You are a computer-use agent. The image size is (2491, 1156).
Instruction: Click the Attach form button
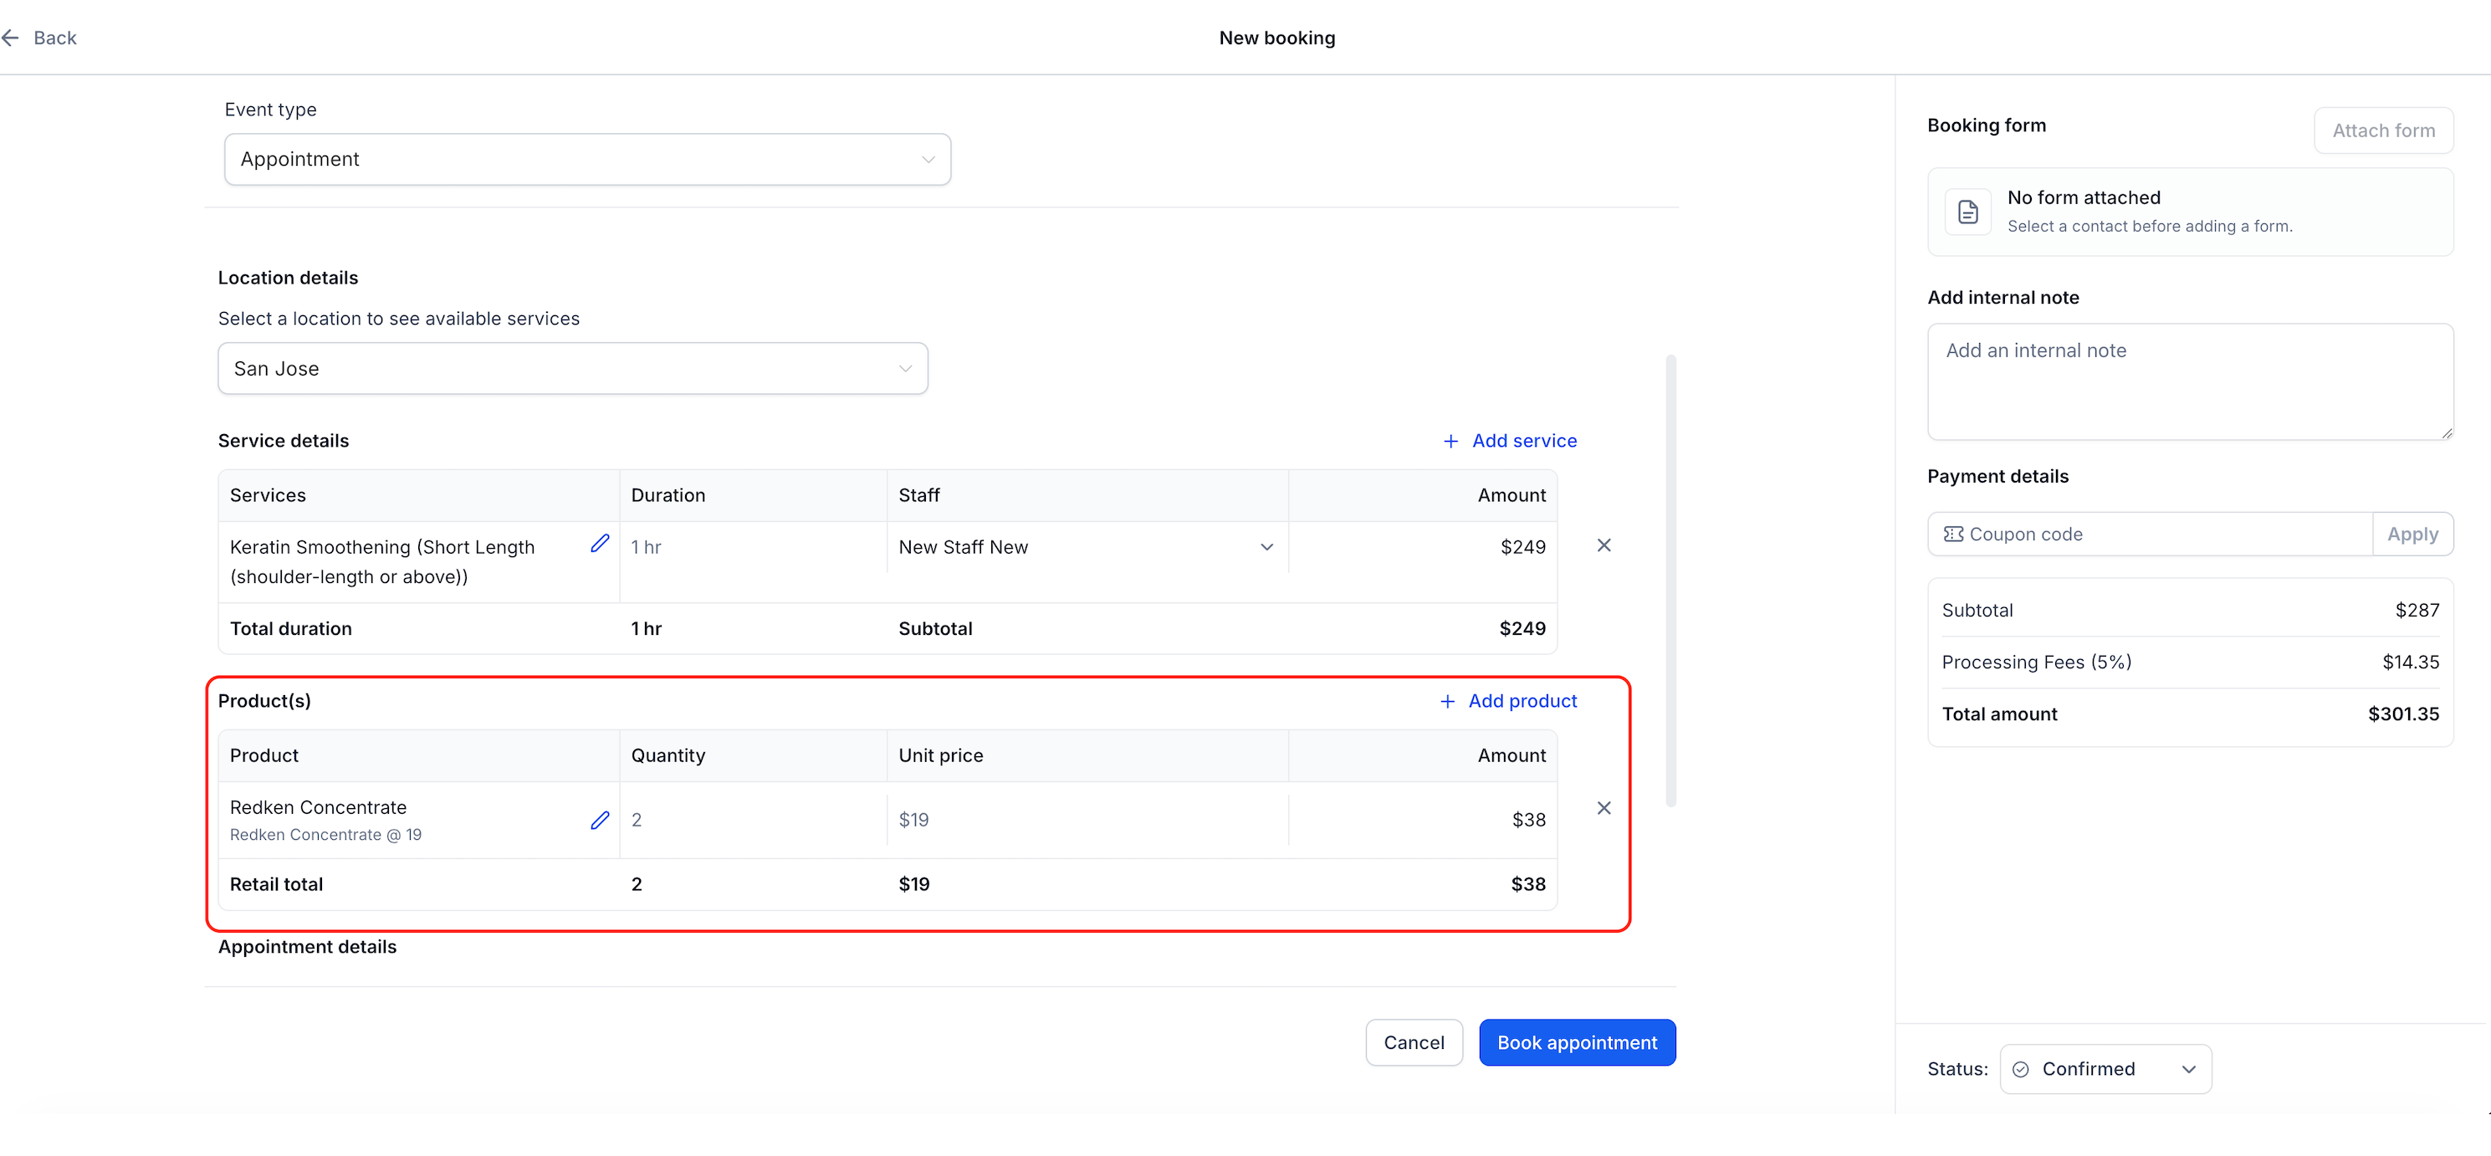tap(2383, 130)
